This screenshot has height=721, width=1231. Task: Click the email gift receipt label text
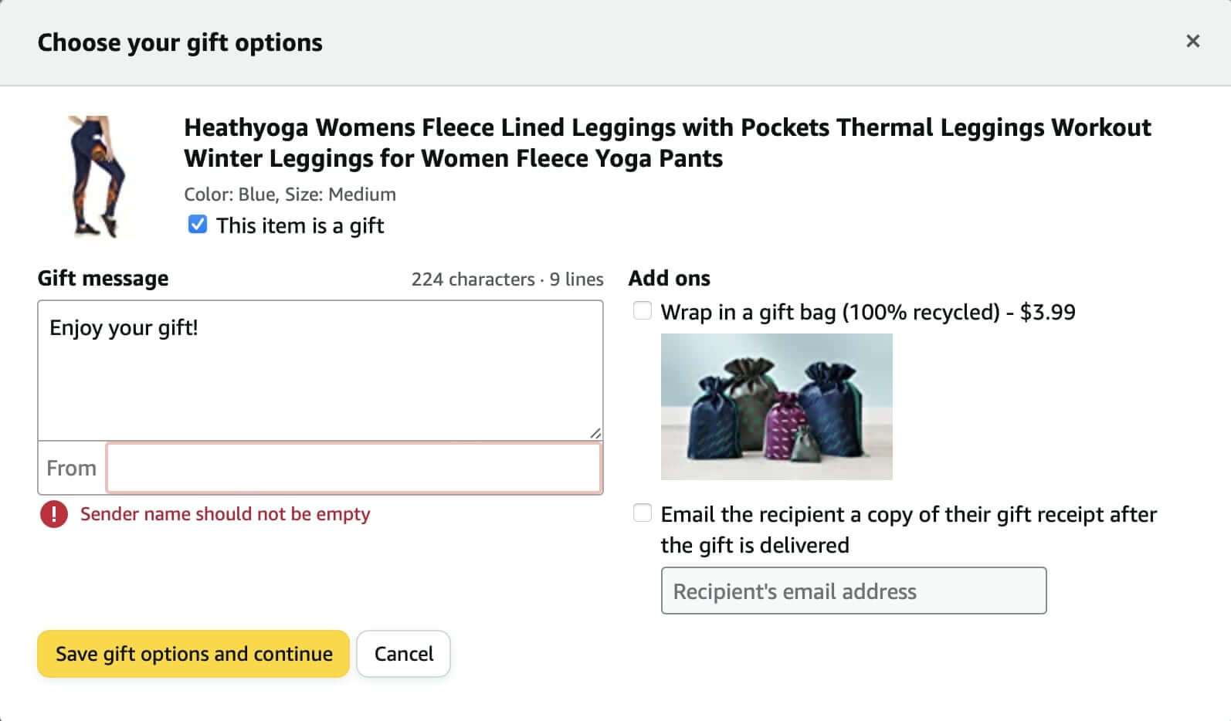908,530
